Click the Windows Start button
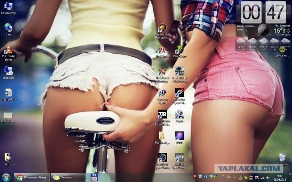The image size is (292, 182). [6, 177]
